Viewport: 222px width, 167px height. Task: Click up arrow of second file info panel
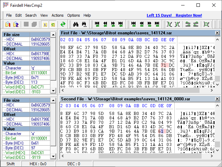(x=53, y=101)
